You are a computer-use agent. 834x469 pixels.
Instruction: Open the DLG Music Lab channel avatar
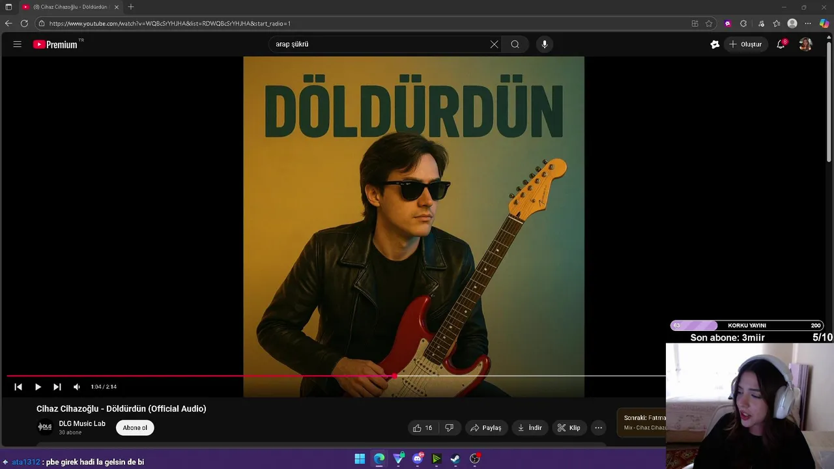(x=44, y=427)
